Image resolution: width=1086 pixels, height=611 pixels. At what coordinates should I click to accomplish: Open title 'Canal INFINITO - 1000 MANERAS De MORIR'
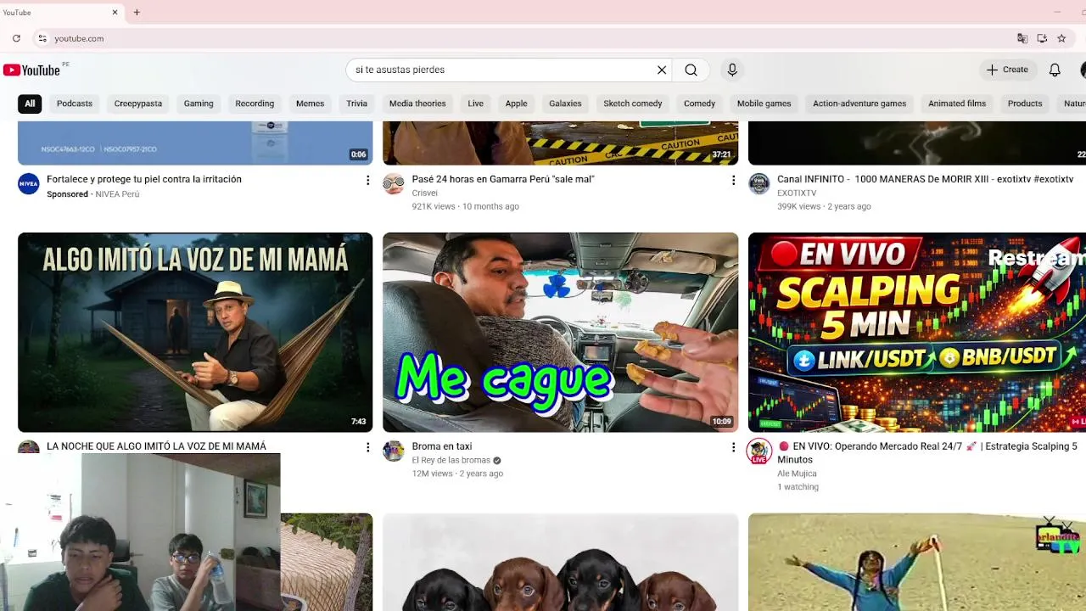(x=925, y=179)
